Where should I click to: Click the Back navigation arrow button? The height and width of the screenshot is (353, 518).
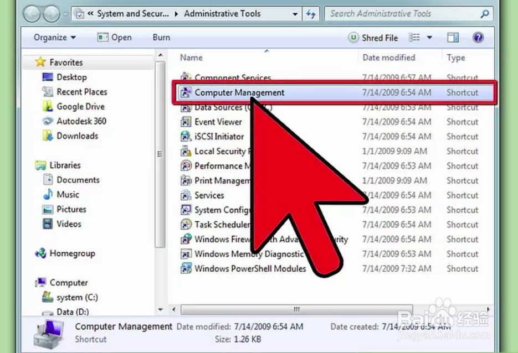pyautogui.click(x=32, y=14)
